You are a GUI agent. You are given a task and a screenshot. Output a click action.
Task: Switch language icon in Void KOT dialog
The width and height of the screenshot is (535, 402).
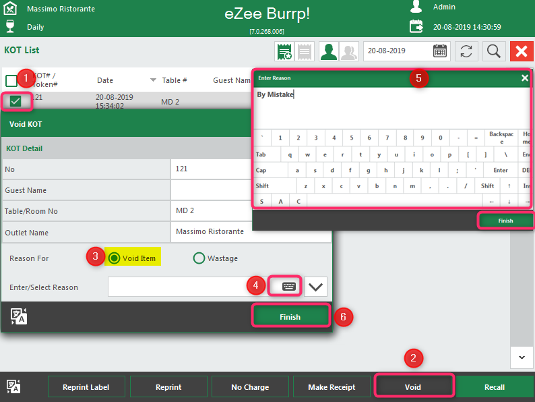tap(19, 316)
